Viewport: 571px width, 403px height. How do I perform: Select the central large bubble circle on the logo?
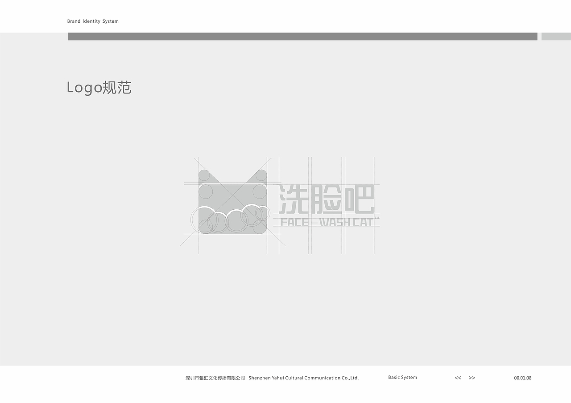click(x=236, y=221)
